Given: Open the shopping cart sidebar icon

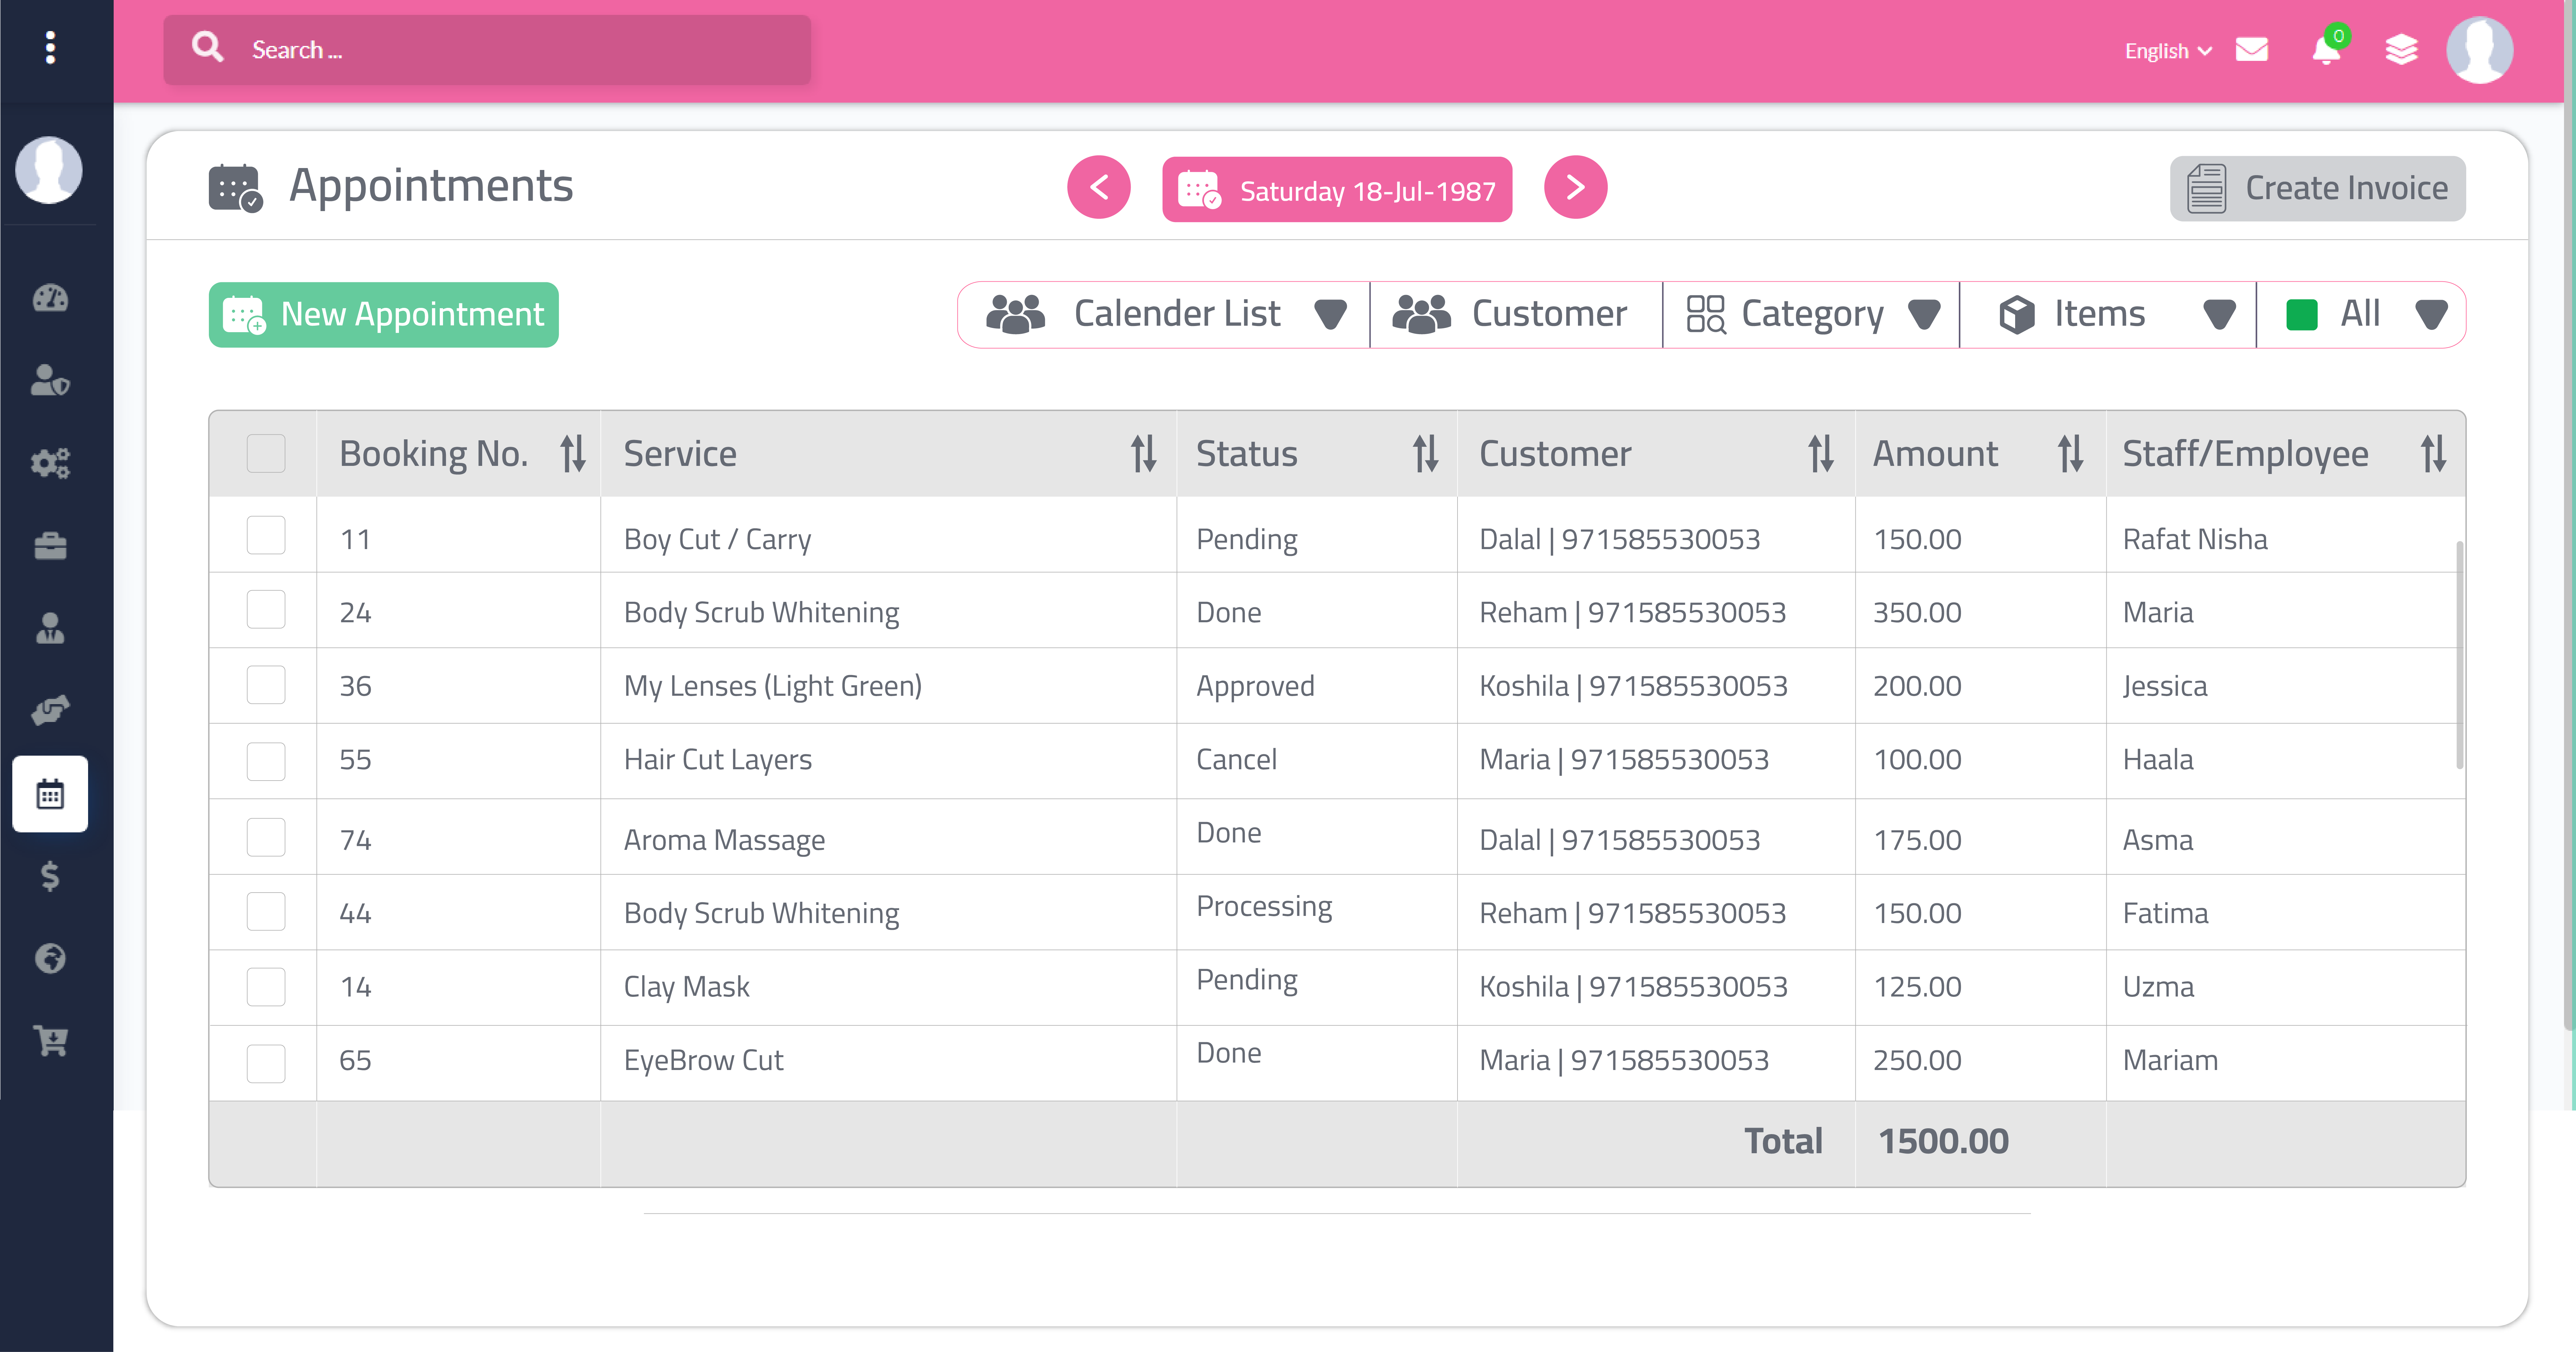Looking at the screenshot, I should coord(50,1041).
